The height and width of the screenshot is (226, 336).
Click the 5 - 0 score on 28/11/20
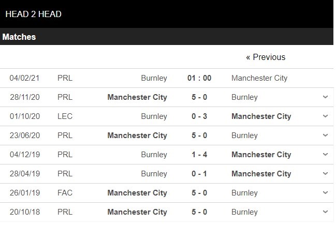click(x=199, y=97)
